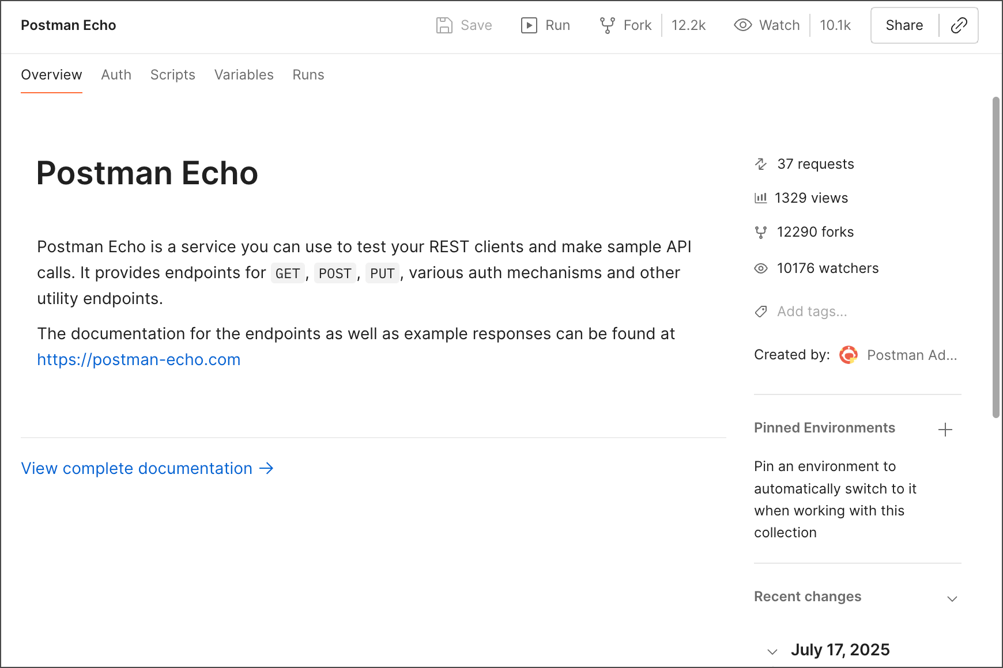The width and height of the screenshot is (1003, 668).
Task: Copy collection link with chain icon
Action: (x=959, y=25)
